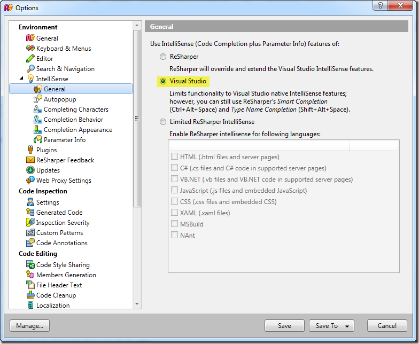Viewport: 419px width, 344px height.
Task: Toggle the CSS files checkbox
Action: 174,201
